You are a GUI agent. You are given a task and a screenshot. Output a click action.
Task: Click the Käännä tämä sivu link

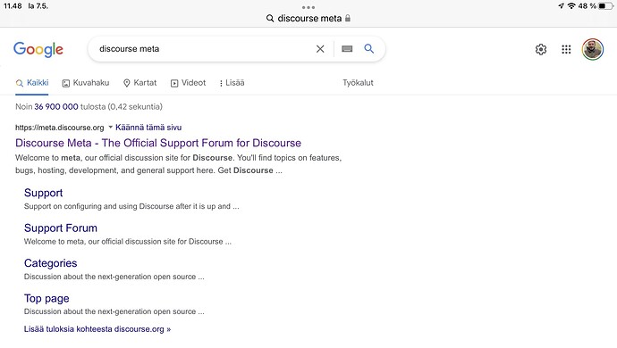pos(148,128)
